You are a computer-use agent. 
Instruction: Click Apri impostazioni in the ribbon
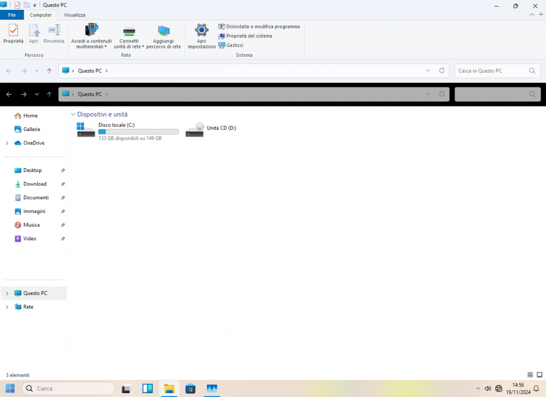(x=201, y=35)
